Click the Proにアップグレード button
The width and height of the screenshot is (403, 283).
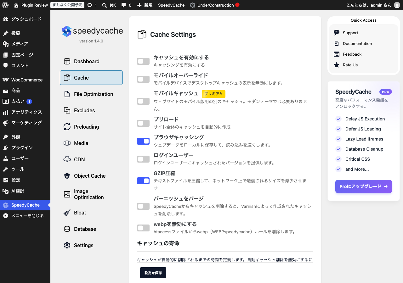pyautogui.click(x=364, y=186)
